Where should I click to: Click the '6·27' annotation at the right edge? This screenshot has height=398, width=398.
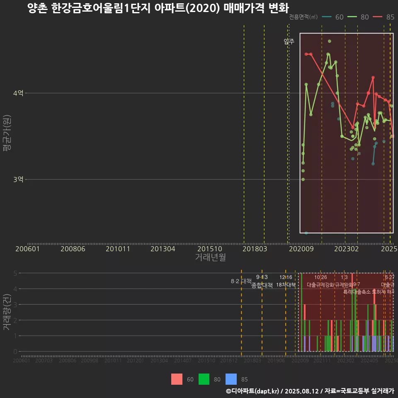390,277
